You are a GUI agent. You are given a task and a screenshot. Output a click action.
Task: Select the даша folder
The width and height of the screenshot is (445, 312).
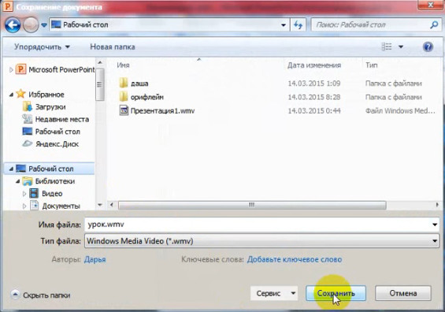pos(134,84)
